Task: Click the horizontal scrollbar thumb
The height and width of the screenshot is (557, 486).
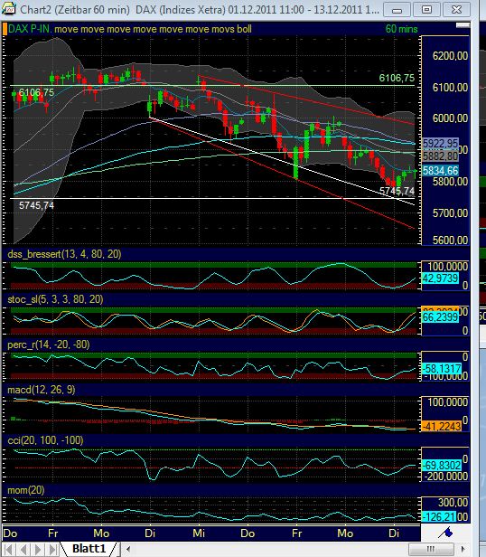Action: (x=432, y=549)
